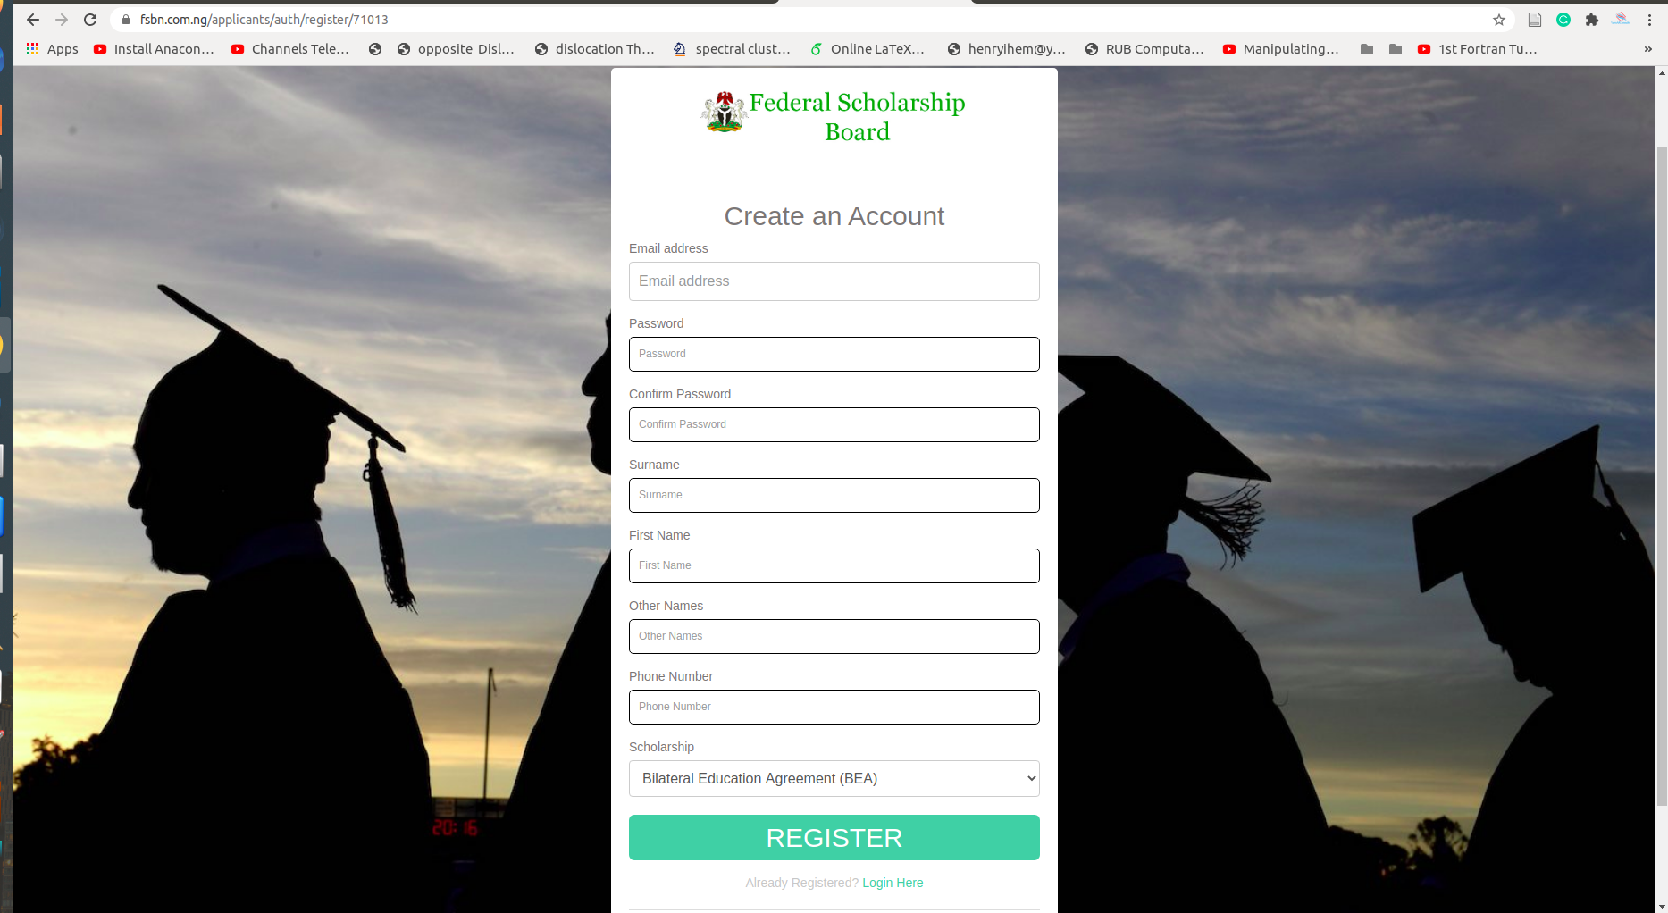Open Grammarly extension icon
Viewport: 1668px width, 913px height.
[x=1563, y=20]
